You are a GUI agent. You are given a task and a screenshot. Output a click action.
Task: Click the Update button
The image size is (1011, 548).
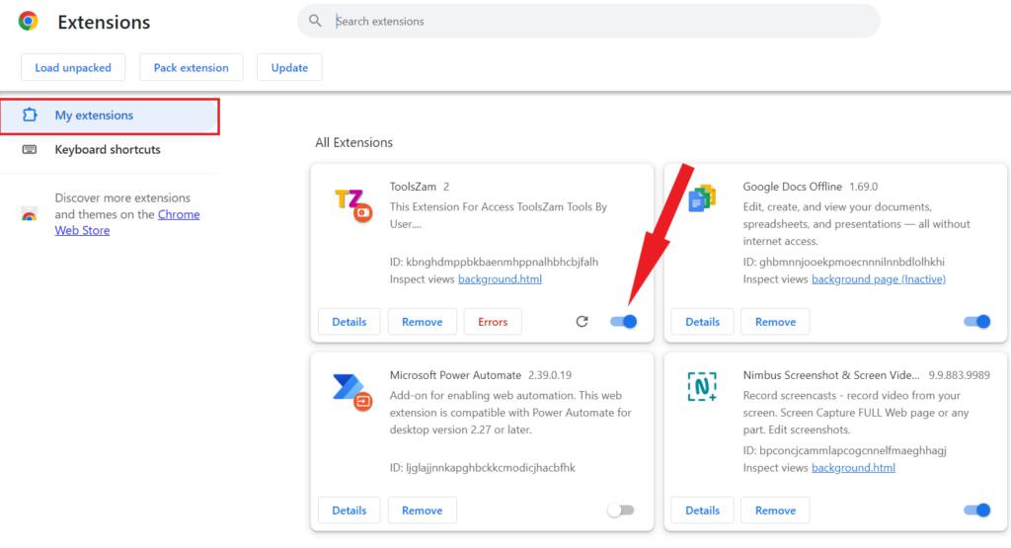[289, 67]
